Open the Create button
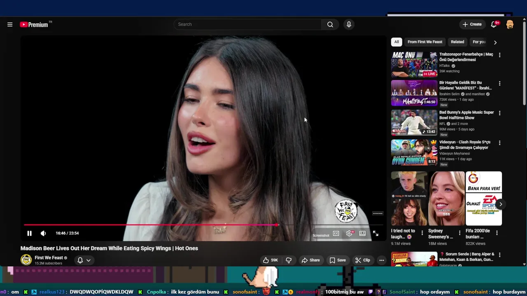The height and width of the screenshot is (296, 527). (472, 24)
